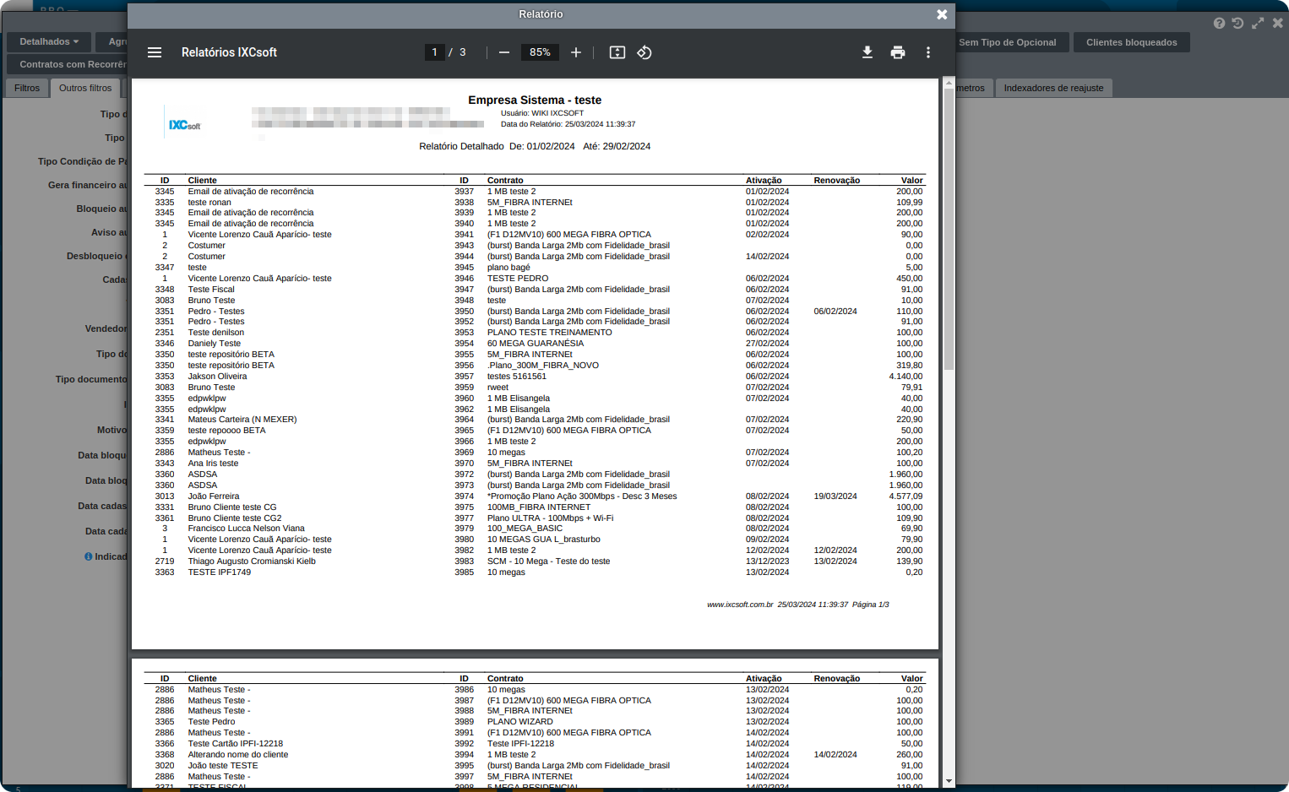The width and height of the screenshot is (1289, 792).
Task: Click contract PLANO TESTE TREINAMENTO
Action: [x=550, y=333]
